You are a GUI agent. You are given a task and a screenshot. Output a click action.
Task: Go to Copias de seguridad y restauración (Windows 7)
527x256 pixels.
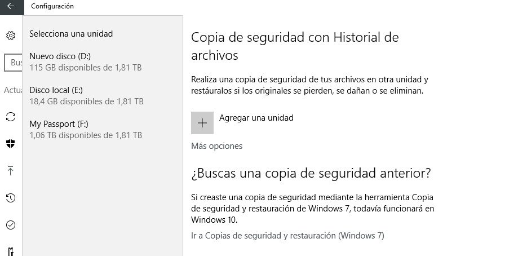tap(287, 236)
